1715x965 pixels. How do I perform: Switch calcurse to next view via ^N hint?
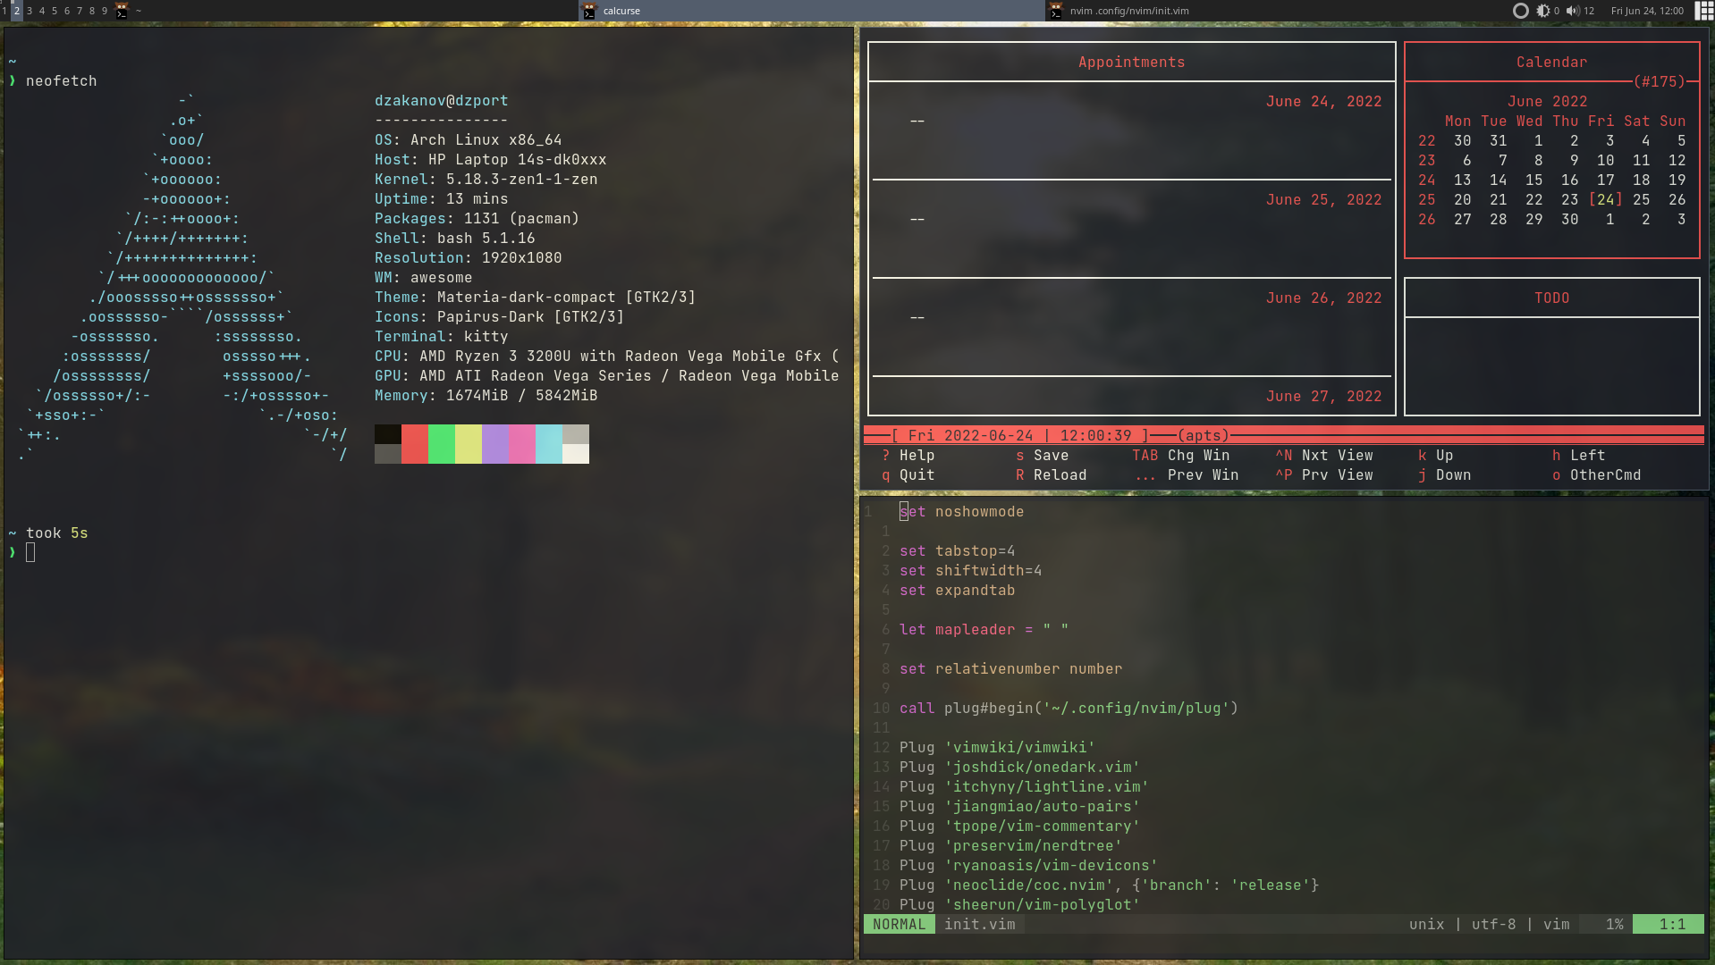coord(1324,455)
